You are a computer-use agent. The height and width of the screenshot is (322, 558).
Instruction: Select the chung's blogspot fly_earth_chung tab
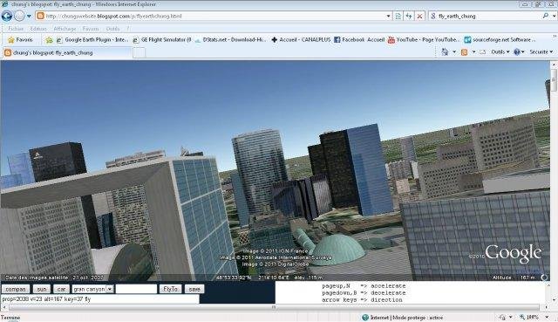(x=66, y=52)
